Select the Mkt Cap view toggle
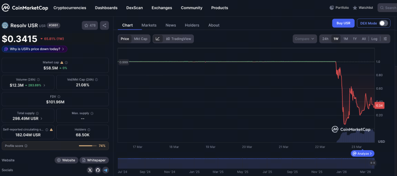The height and width of the screenshot is (176, 397). point(140,39)
